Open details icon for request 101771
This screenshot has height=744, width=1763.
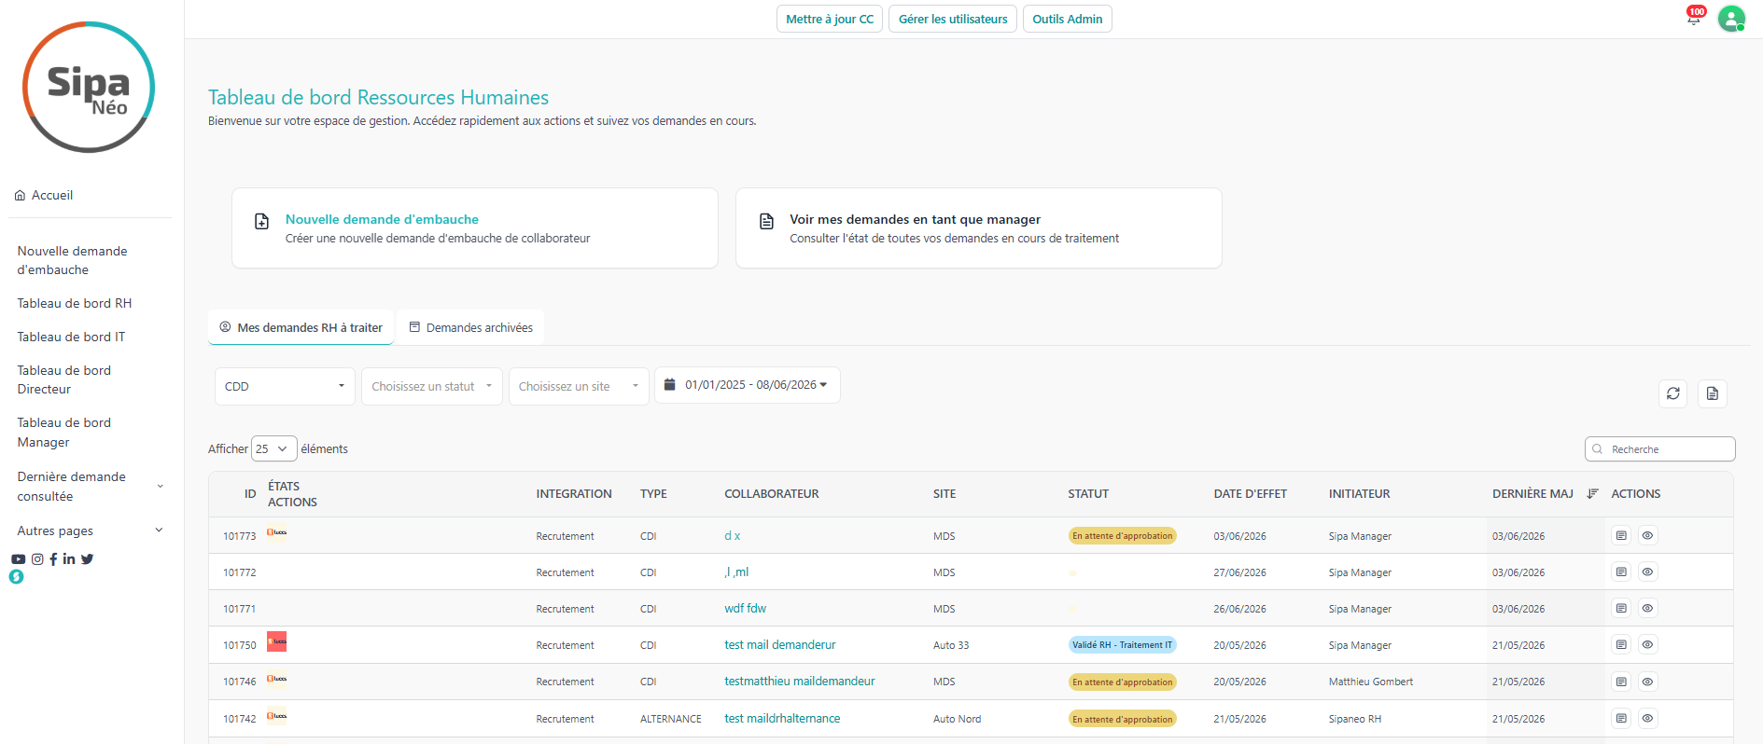(1621, 609)
